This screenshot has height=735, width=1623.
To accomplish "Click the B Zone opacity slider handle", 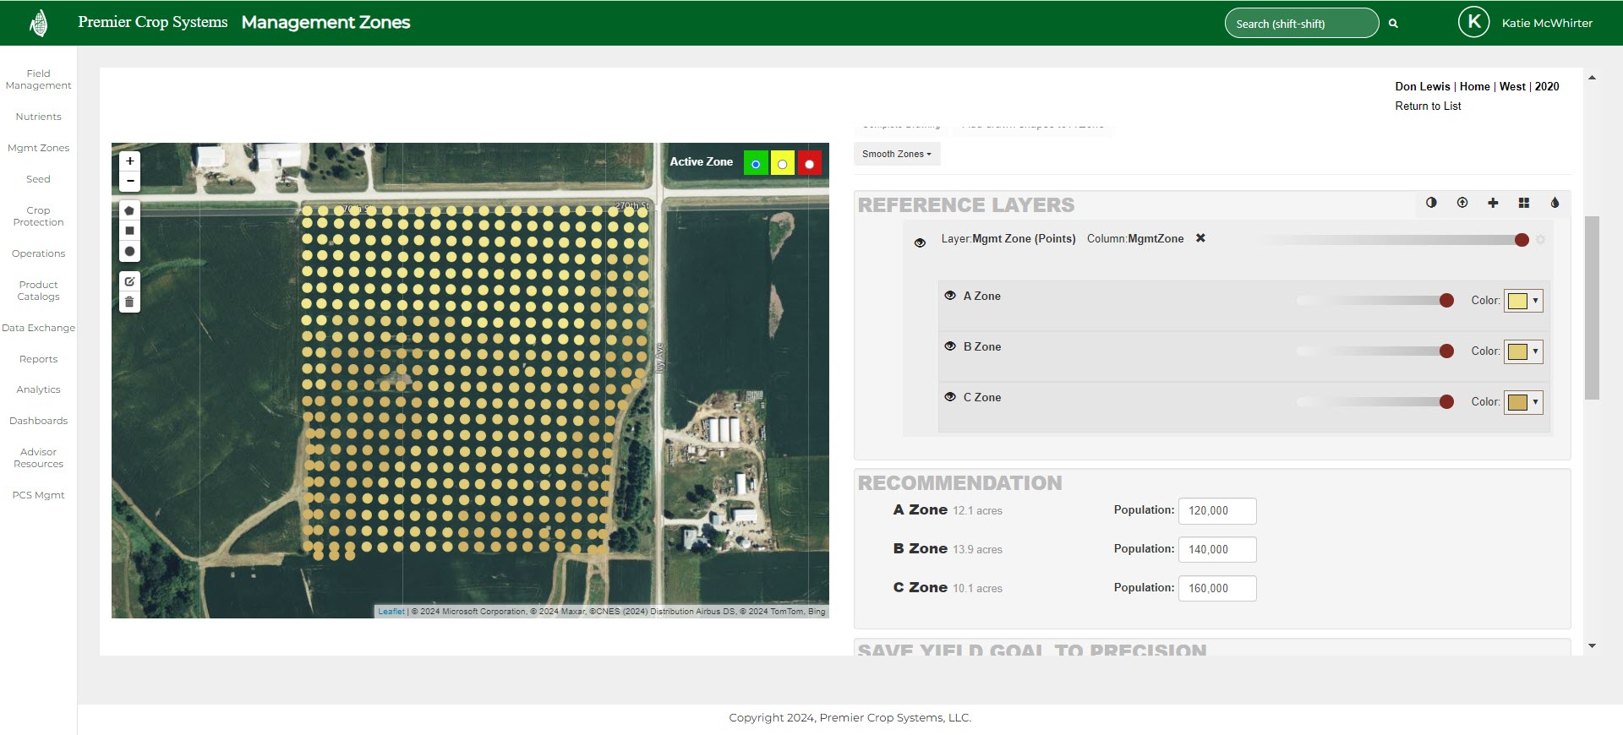I will click(x=1446, y=351).
